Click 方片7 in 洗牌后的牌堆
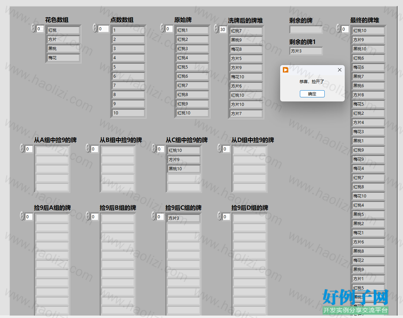The height and width of the screenshot is (318, 403). (x=246, y=114)
